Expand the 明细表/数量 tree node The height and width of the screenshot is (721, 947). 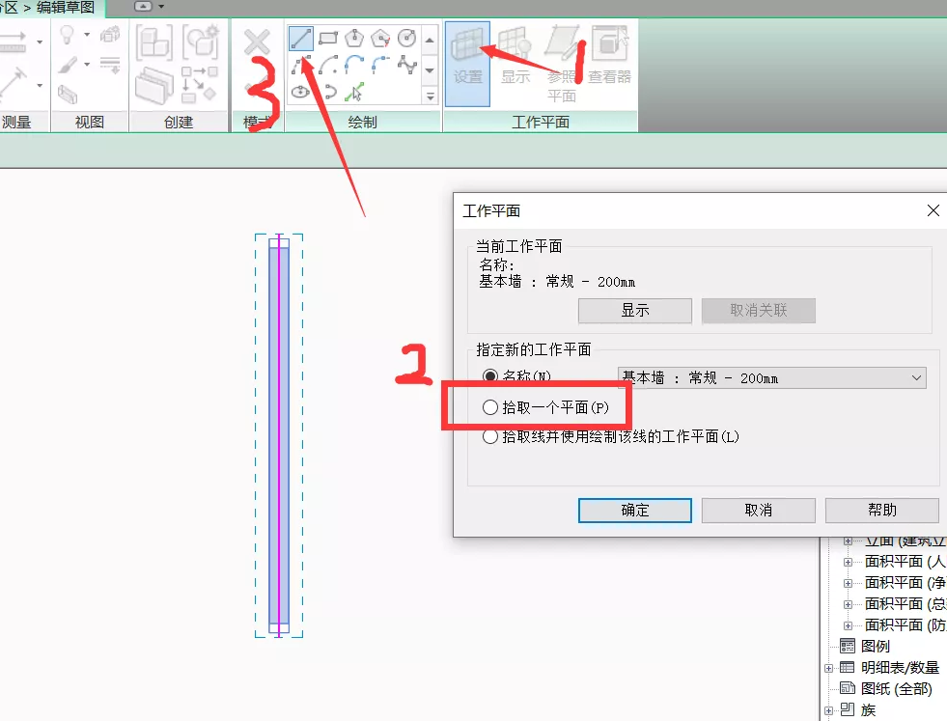pos(829,668)
